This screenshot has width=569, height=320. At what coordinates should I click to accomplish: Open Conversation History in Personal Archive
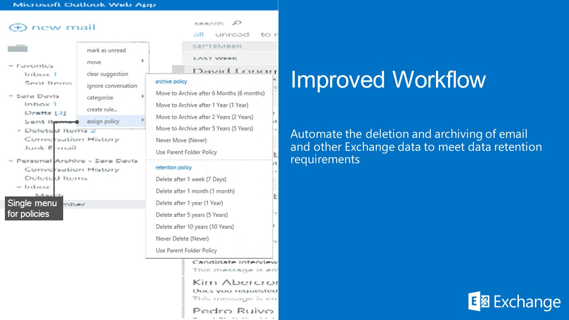72,170
